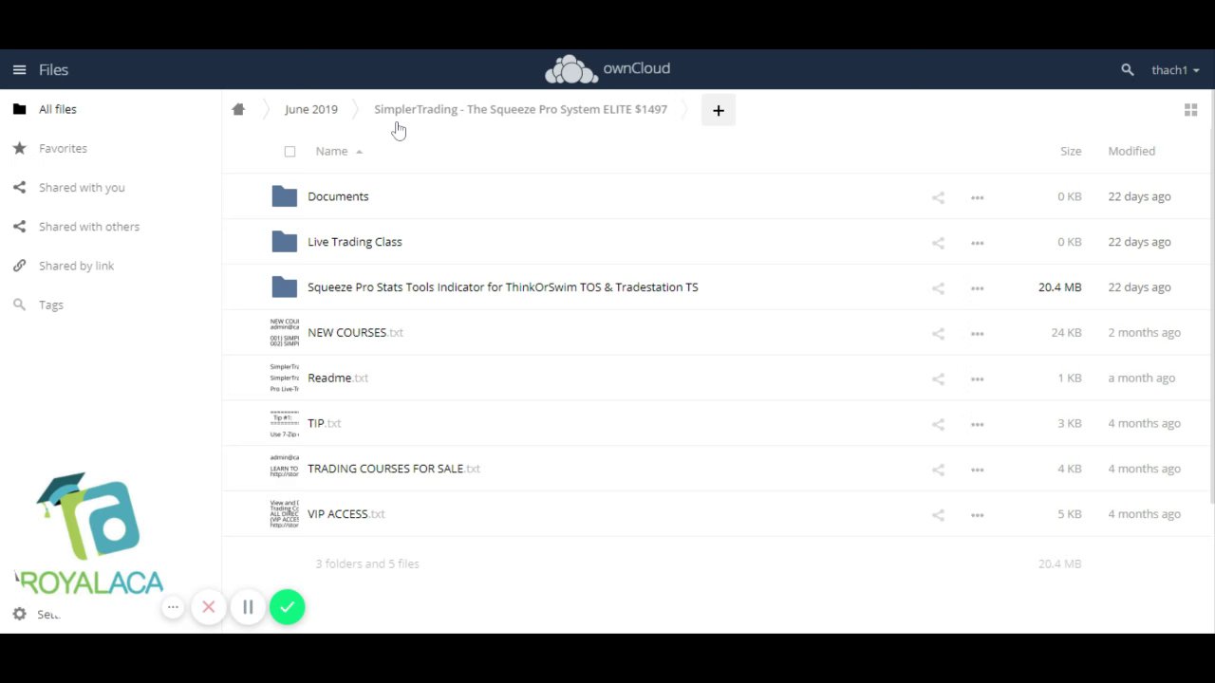
Task: Click the Live Trading Class folder icon
Action: coord(284,242)
